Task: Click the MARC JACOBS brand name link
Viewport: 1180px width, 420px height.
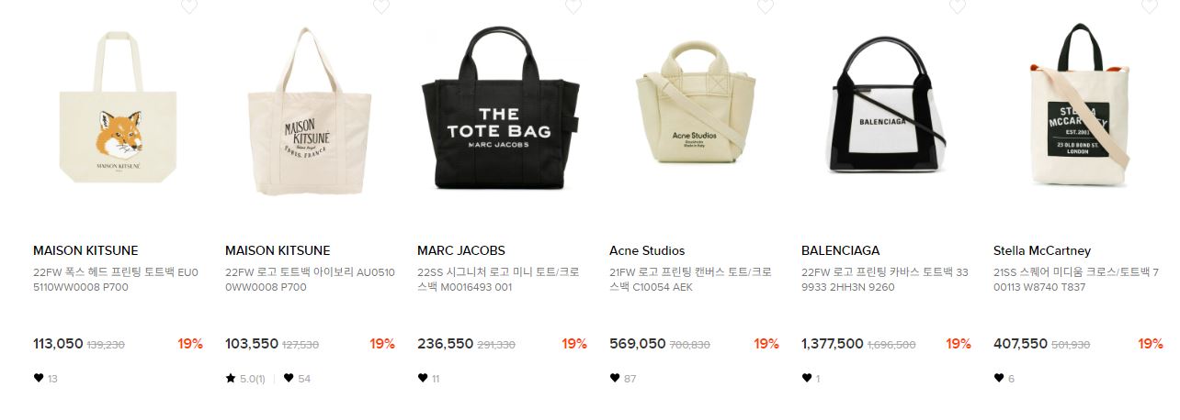Action: (x=461, y=250)
